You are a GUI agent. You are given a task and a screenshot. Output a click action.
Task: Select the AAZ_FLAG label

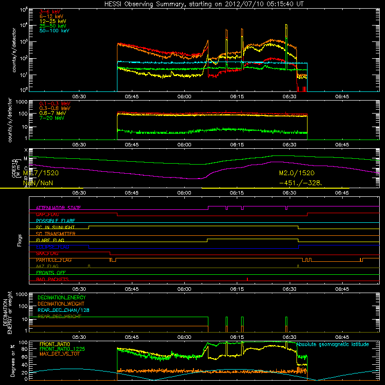tap(47, 267)
